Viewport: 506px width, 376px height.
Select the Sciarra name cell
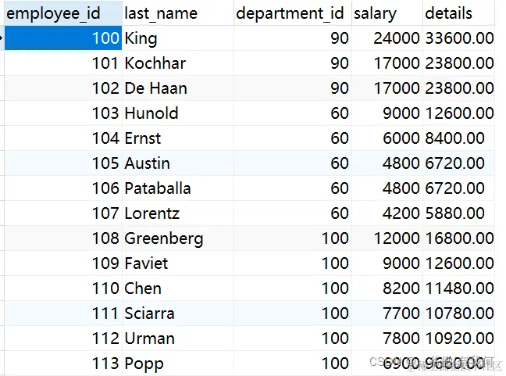click(x=178, y=313)
